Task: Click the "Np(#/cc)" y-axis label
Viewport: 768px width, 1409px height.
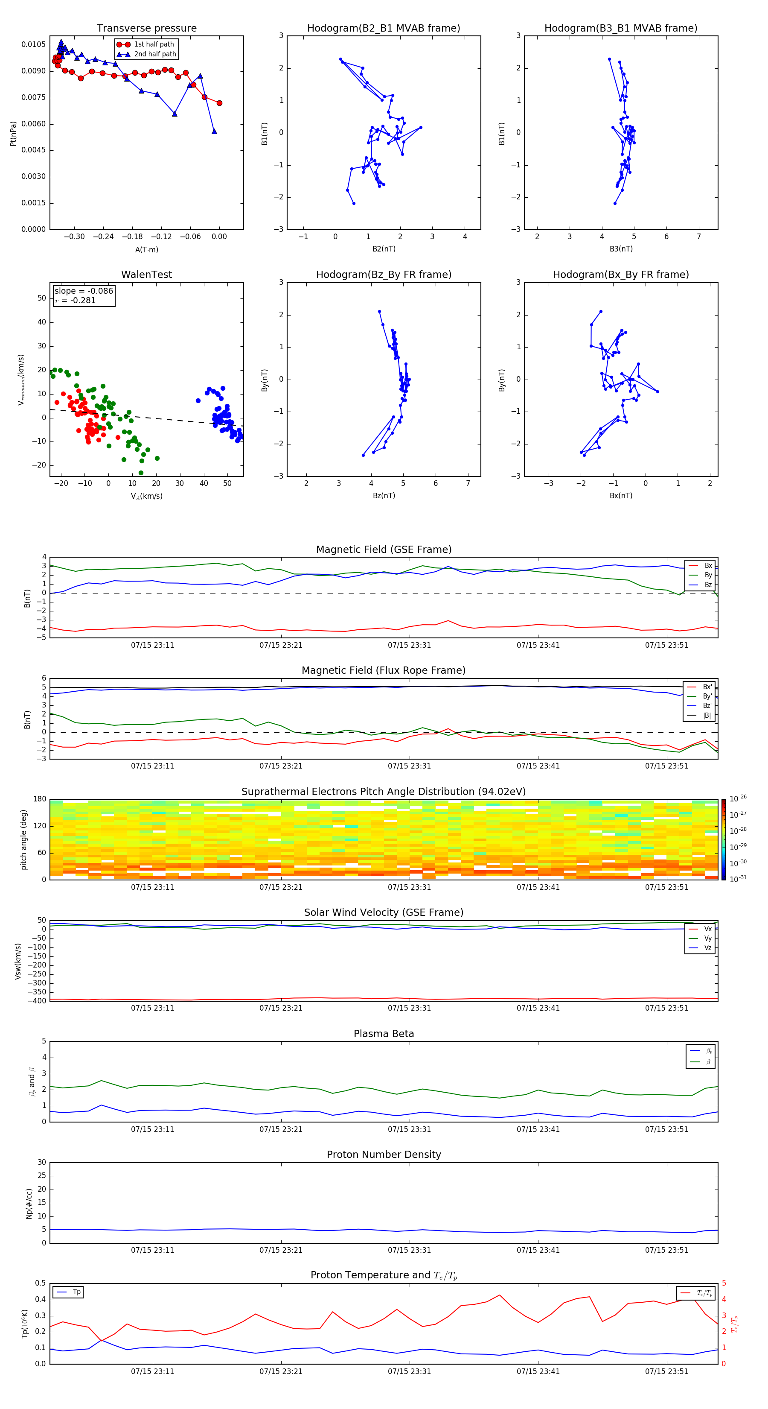Action: point(29,1203)
